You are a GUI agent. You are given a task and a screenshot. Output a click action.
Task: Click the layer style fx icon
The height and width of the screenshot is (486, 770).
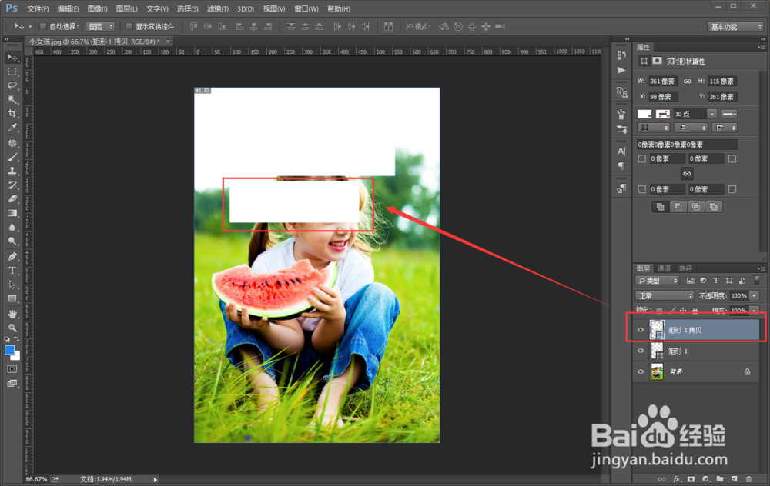tap(676, 479)
